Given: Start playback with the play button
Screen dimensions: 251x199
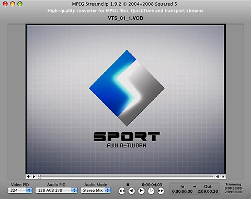Looking at the screenshot, I should [x=141, y=191].
